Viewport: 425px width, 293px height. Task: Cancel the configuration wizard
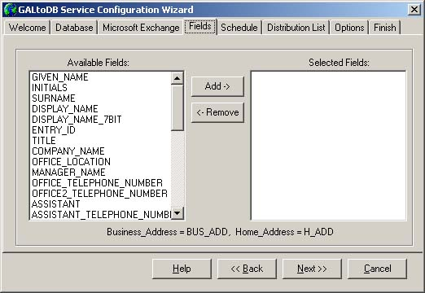[x=377, y=269]
